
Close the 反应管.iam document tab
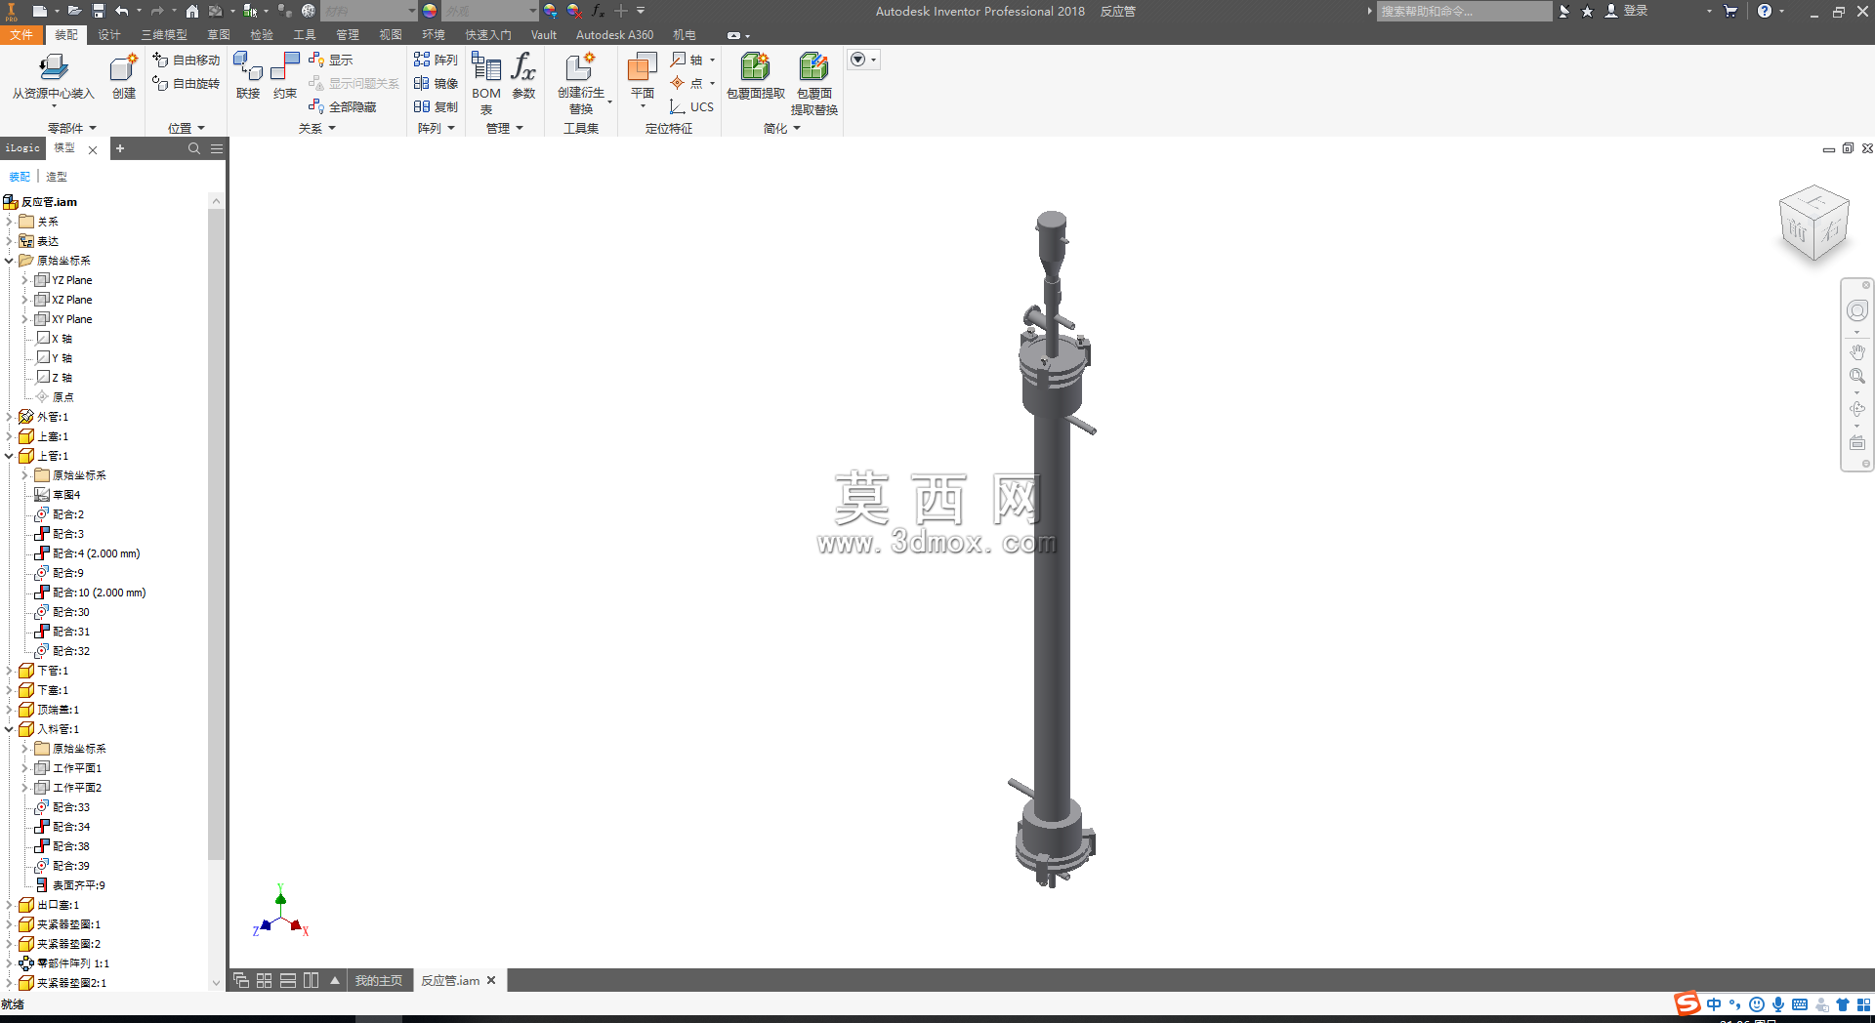[491, 980]
